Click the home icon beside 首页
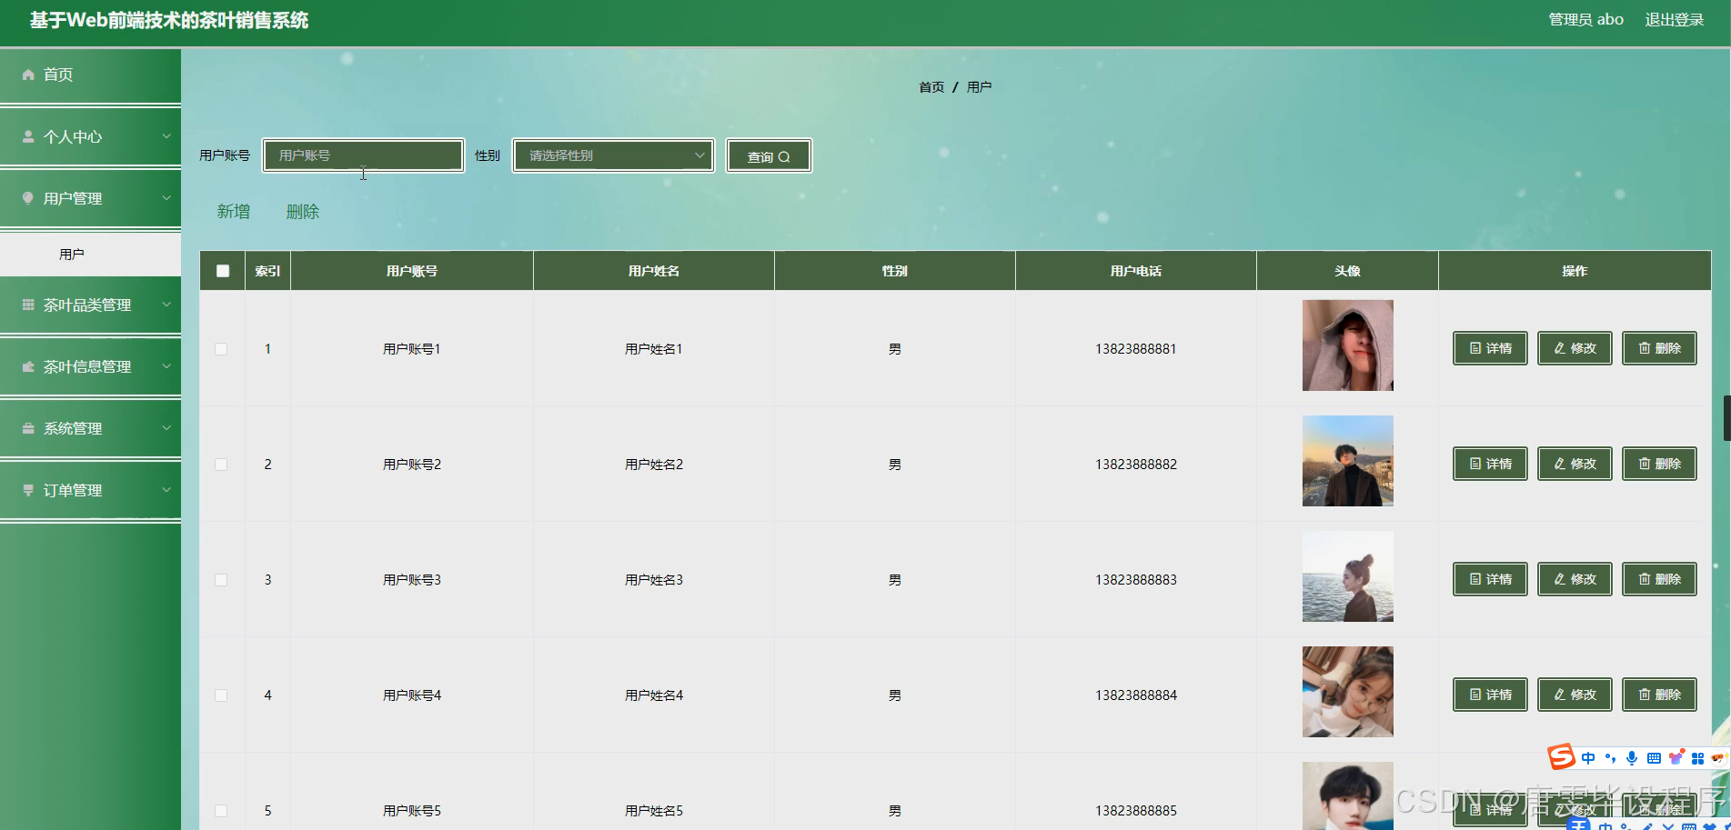This screenshot has height=830, width=1731. (x=28, y=75)
